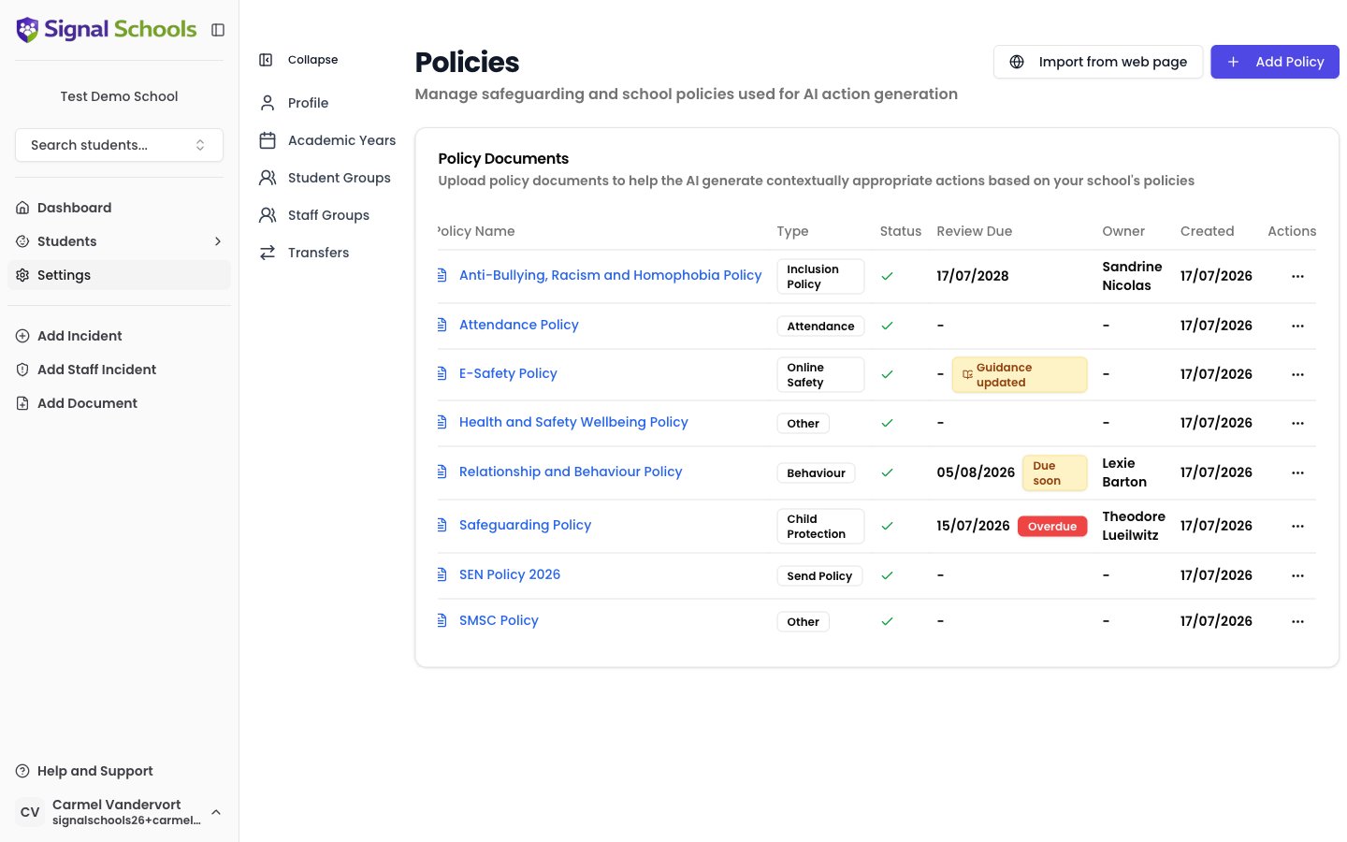Click Add Incident in sidebar
The width and height of the screenshot is (1347, 842).
pyautogui.click(x=119, y=336)
